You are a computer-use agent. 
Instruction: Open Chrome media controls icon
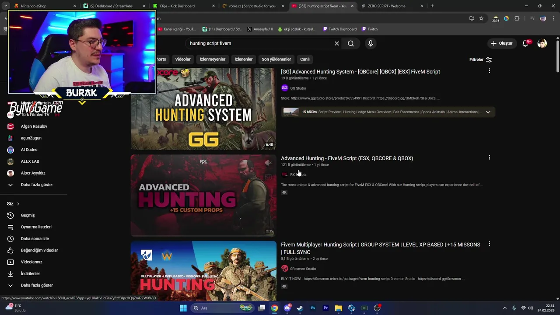532,18
